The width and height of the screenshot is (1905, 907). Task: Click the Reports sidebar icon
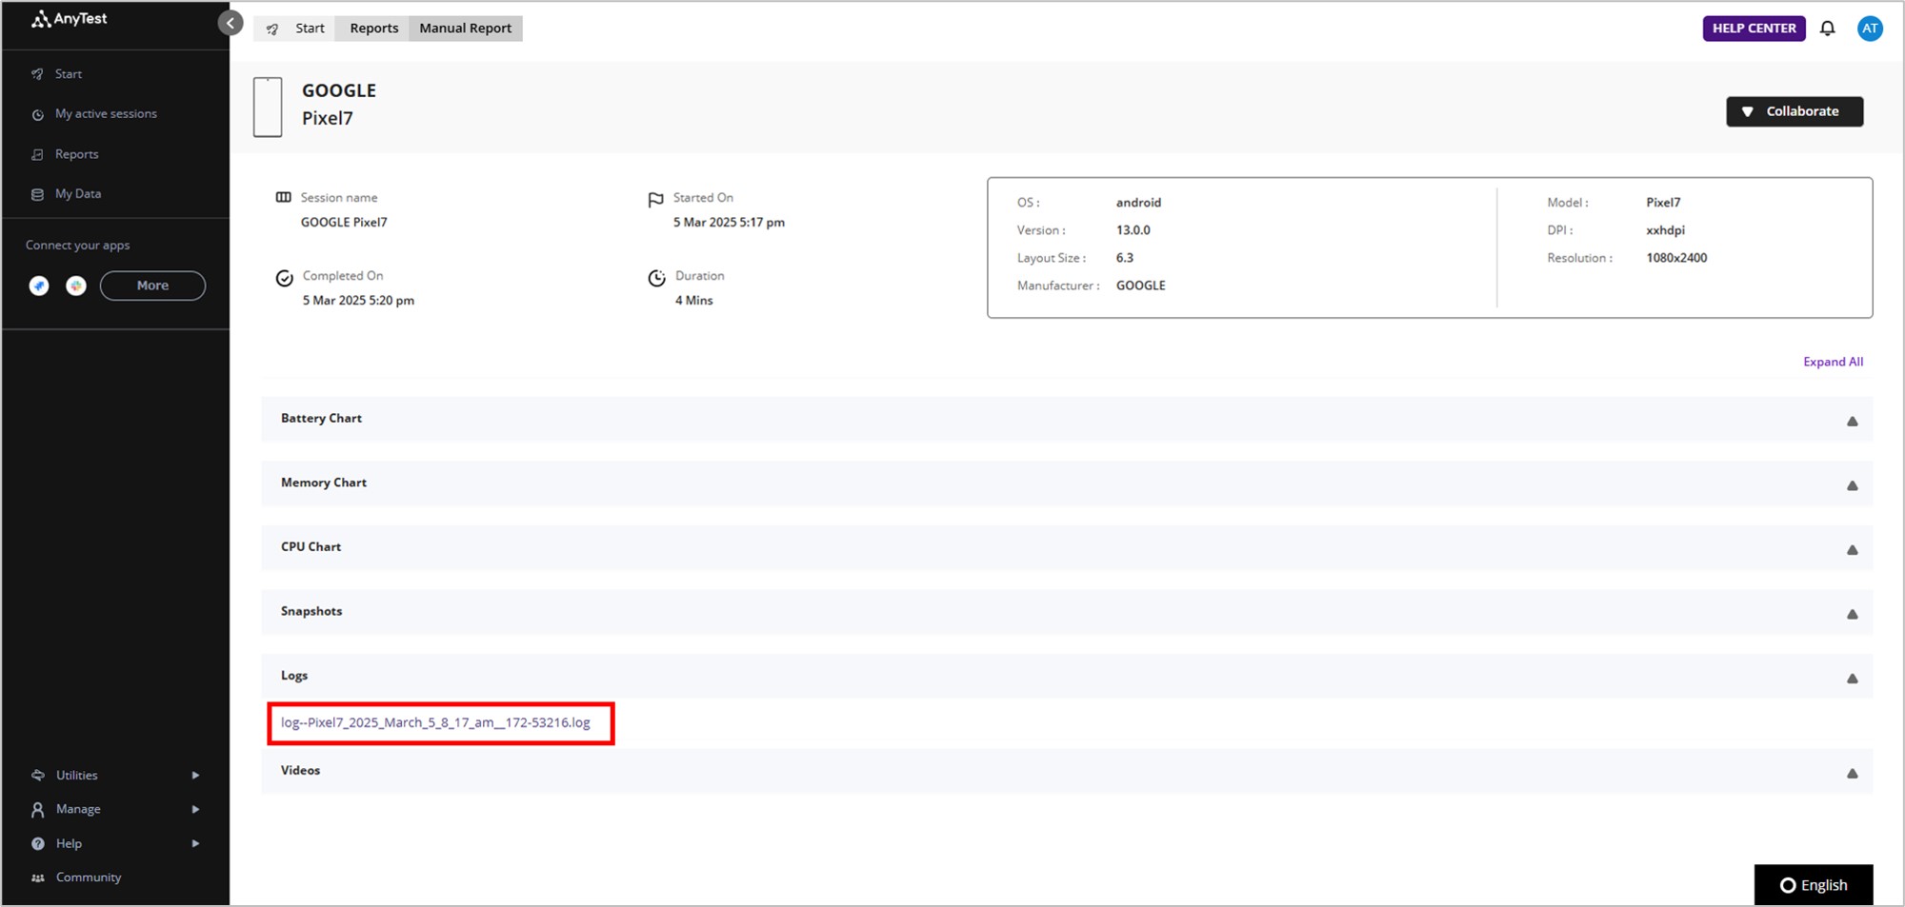[x=38, y=154]
